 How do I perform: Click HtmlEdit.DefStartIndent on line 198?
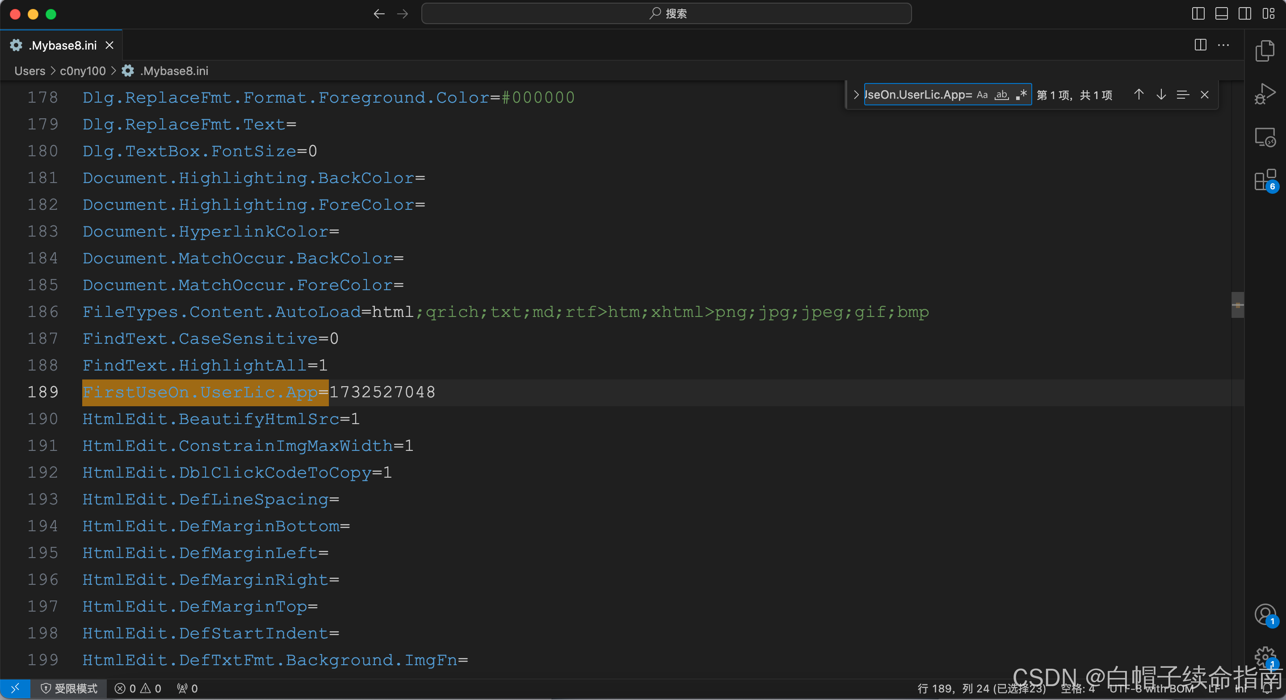205,633
